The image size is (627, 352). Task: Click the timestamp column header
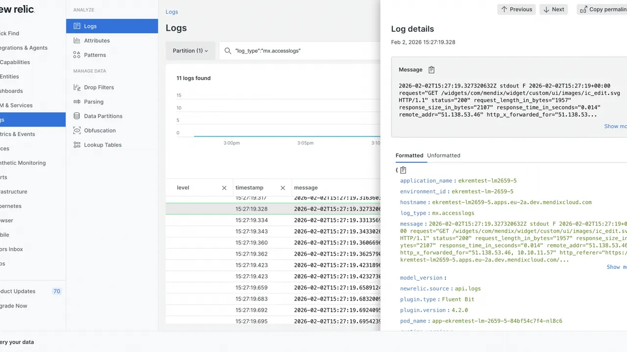tap(249, 188)
